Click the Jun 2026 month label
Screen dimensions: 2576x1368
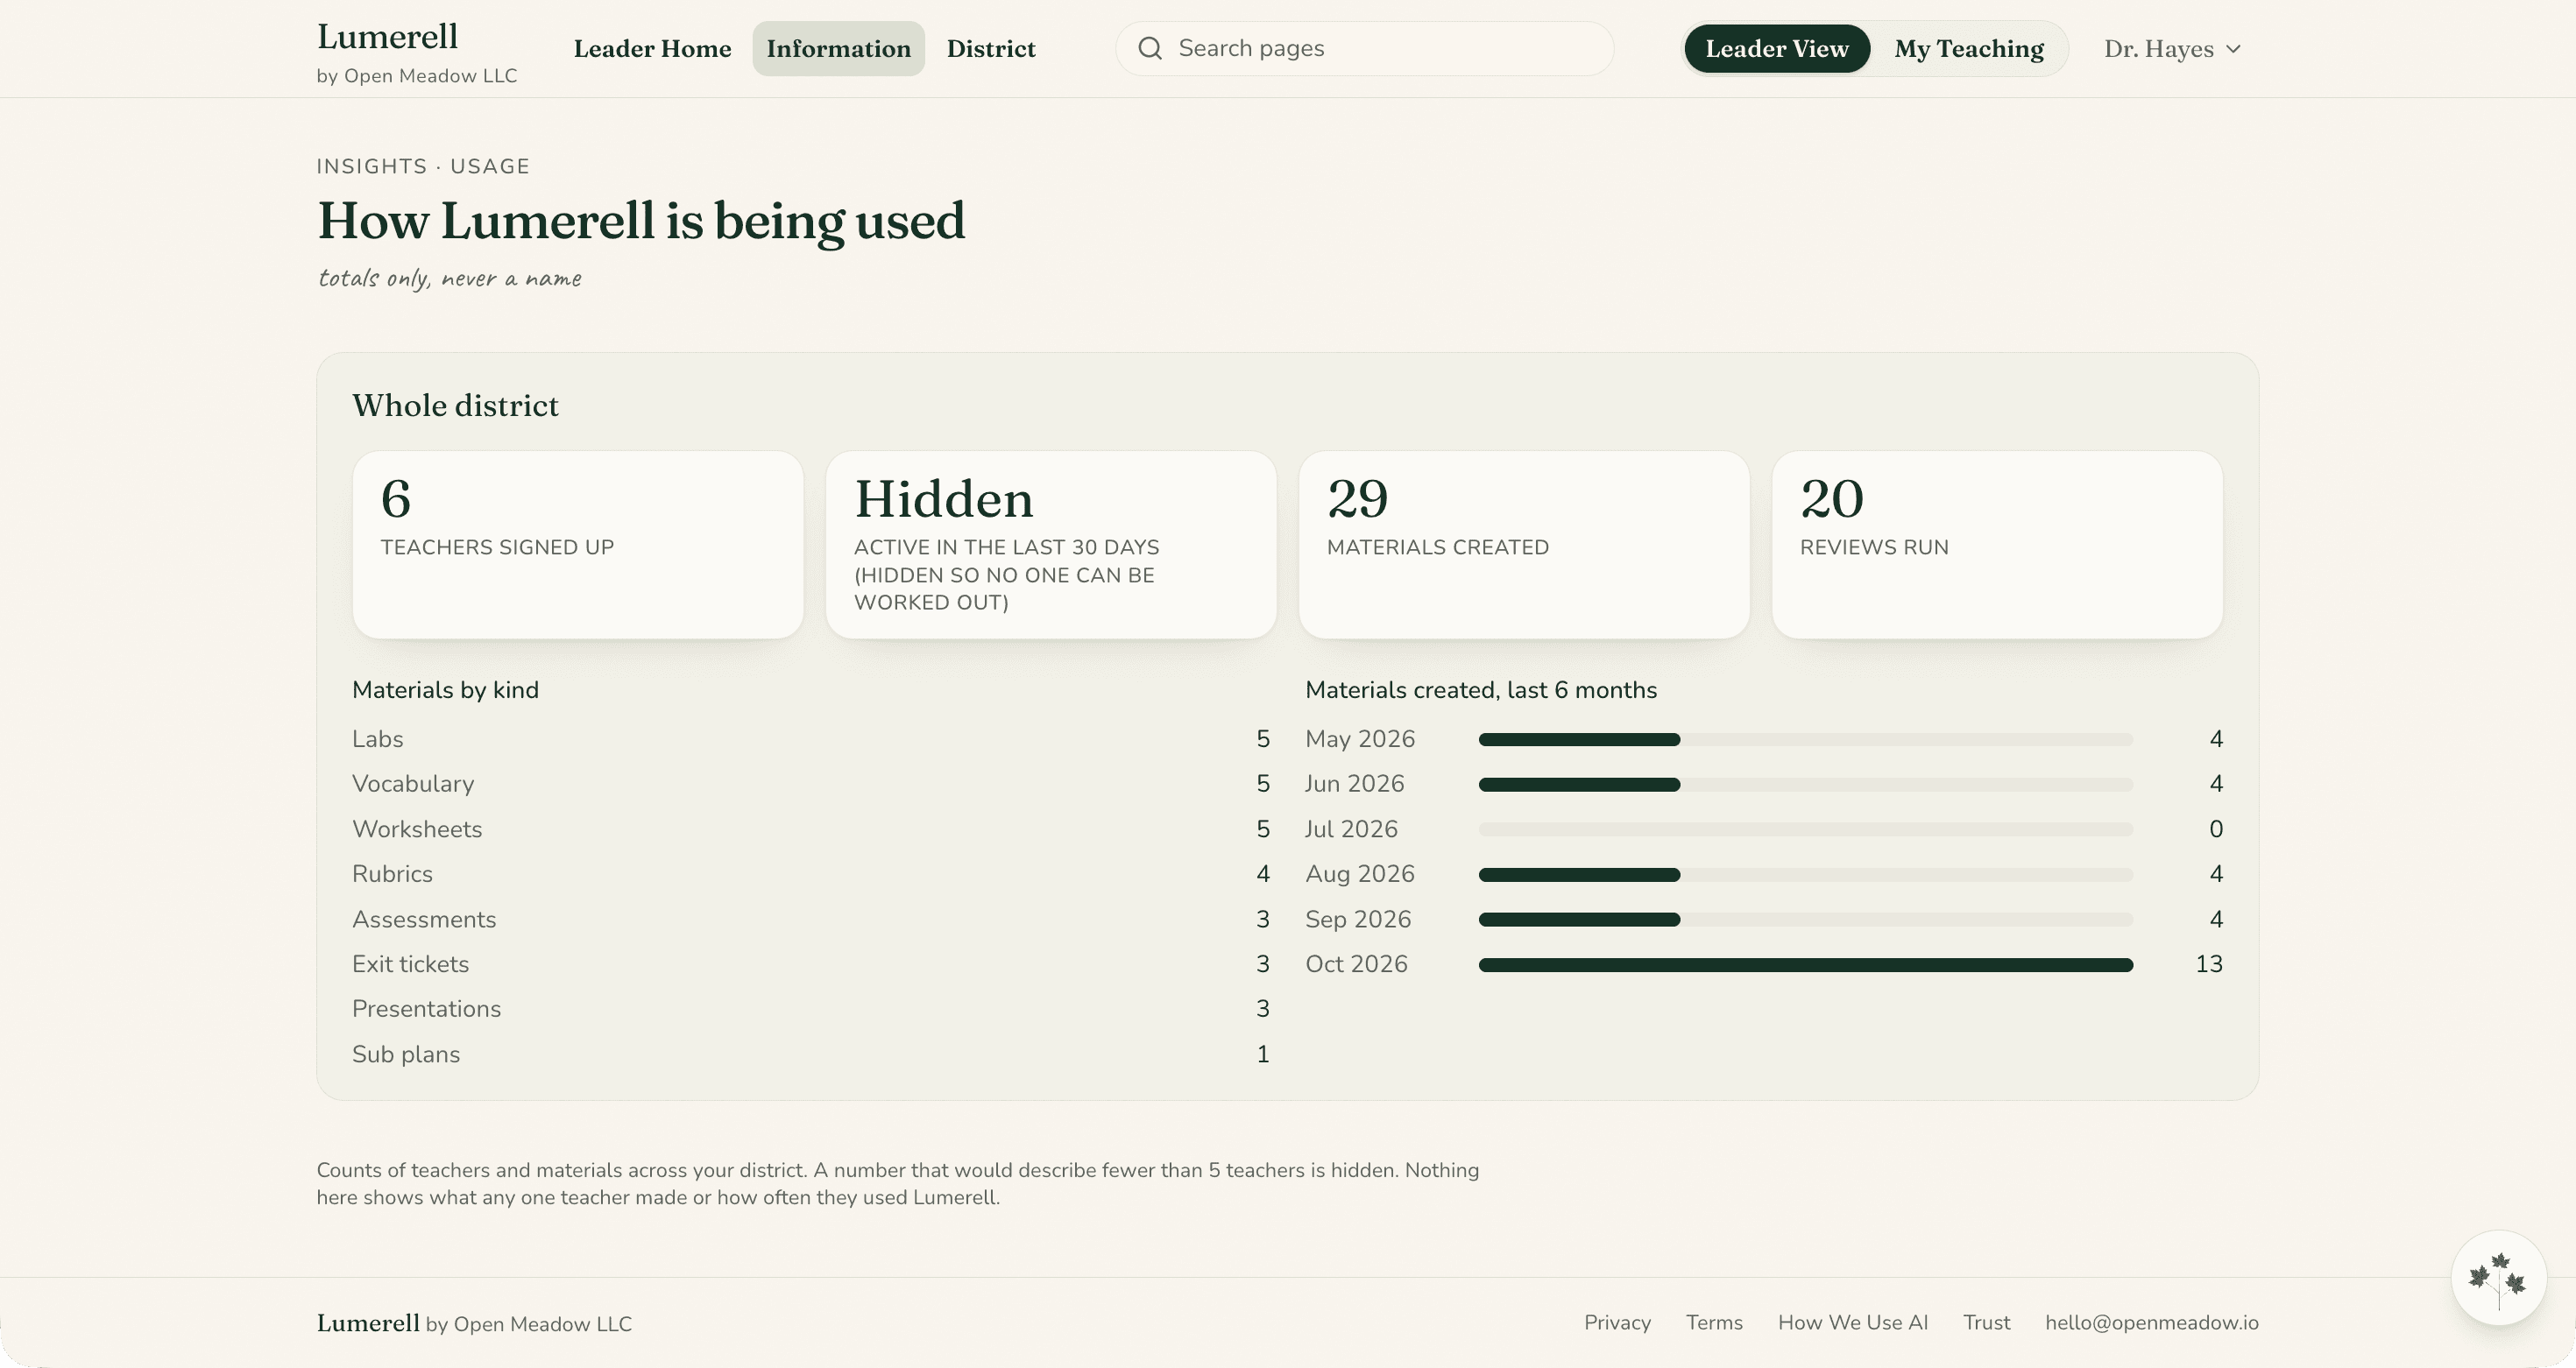[x=1355, y=784]
